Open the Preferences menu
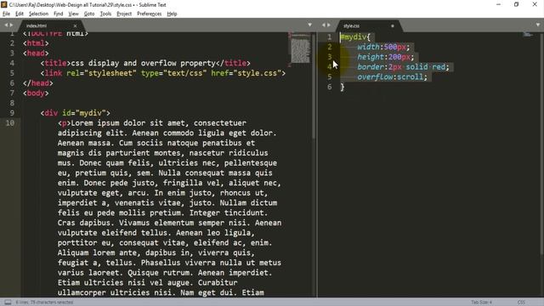Viewport: 544px width, 306px height. [x=150, y=14]
